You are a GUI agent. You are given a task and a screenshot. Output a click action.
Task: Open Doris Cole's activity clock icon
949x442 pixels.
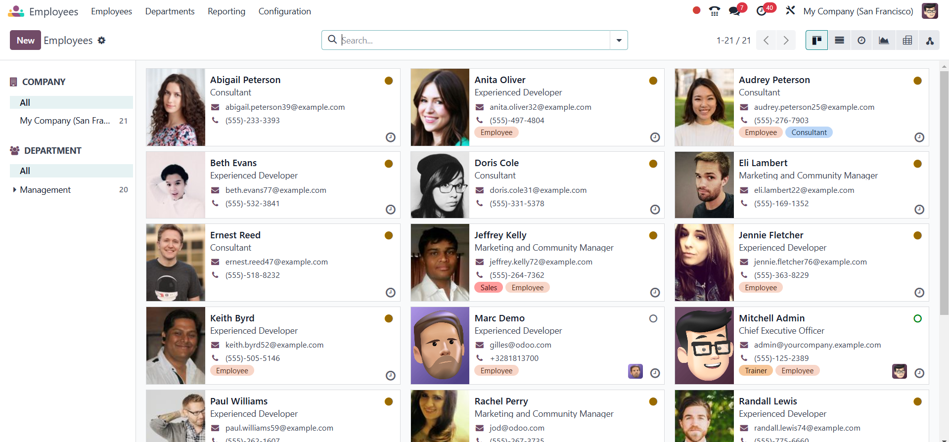pyautogui.click(x=655, y=210)
